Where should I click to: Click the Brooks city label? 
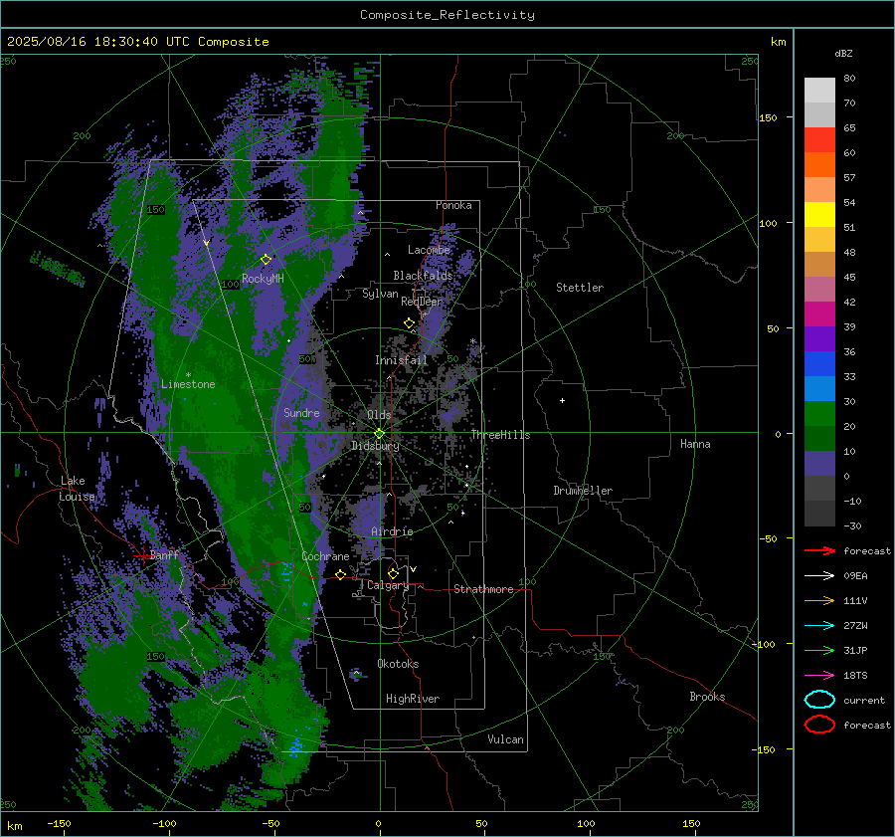(707, 697)
